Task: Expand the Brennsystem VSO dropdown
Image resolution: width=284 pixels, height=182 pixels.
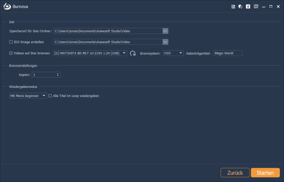Action: tap(173, 53)
